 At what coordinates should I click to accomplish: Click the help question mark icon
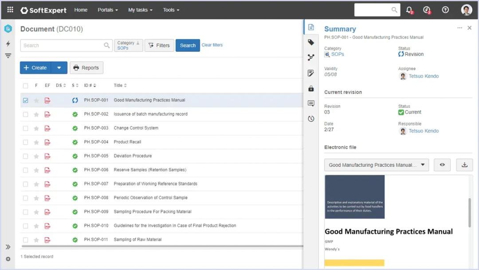tap(445, 10)
